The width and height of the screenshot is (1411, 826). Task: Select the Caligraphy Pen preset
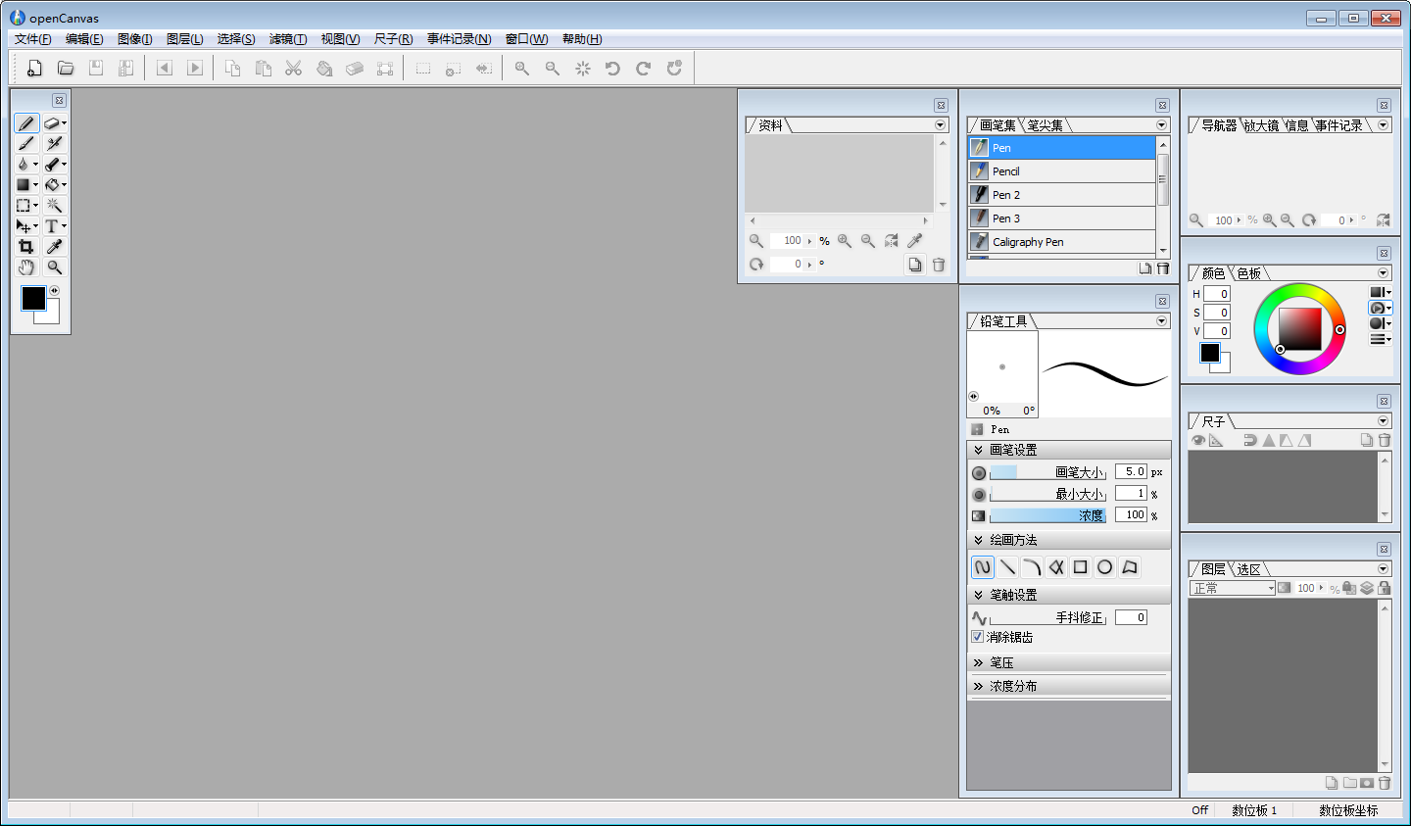pyautogui.click(x=1062, y=242)
